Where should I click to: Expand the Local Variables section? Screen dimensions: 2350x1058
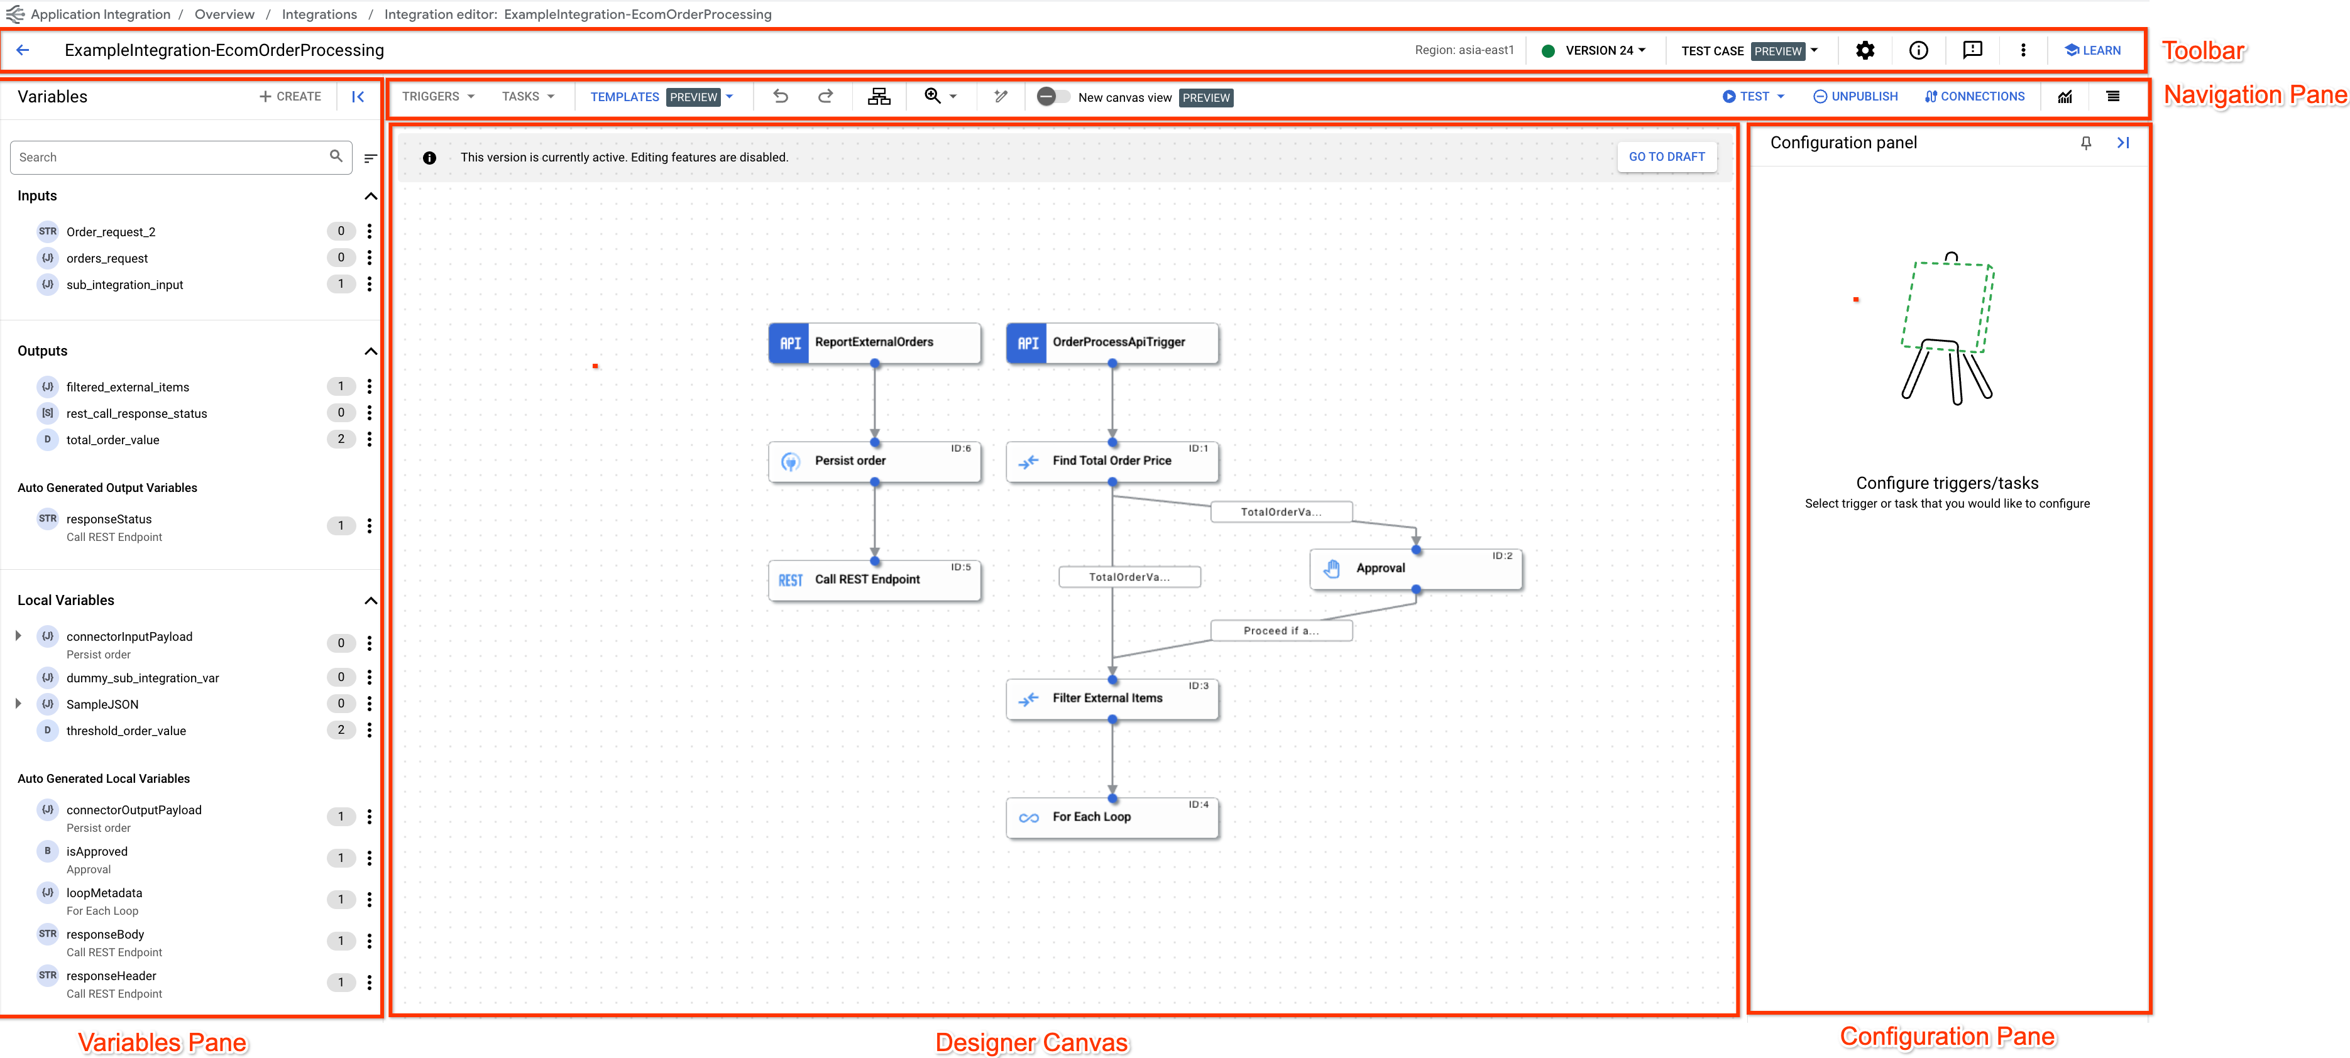click(x=371, y=599)
